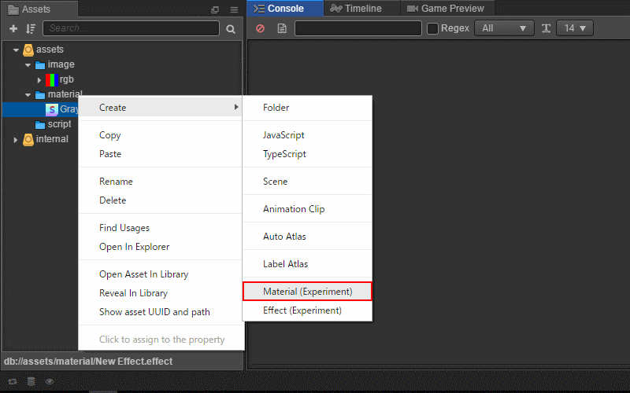Select the image folder label

point(61,64)
